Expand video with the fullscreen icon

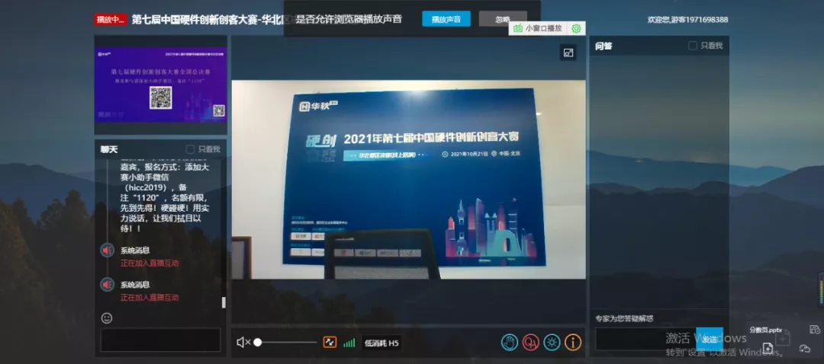click(568, 53)
